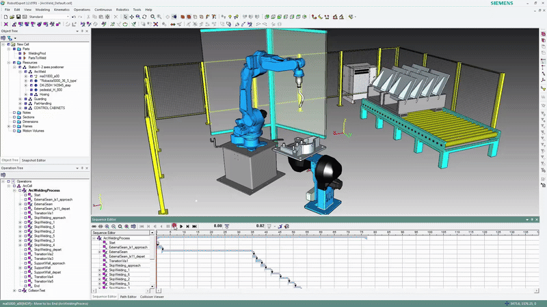Image resolution: width=547 pixels, height=307 pixels.
Task: Click Play simulation forward in Sequence Editor
Action: [181, 226]
